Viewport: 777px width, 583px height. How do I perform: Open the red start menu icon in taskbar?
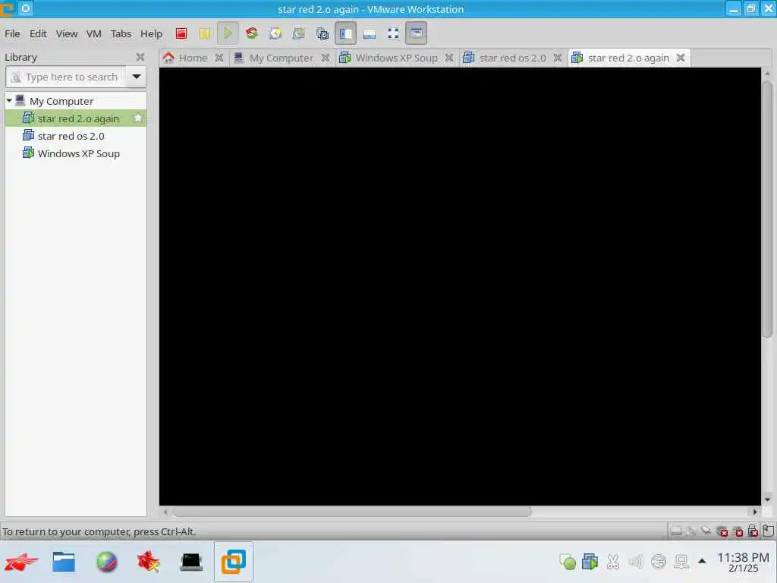[x=20, y=562]
